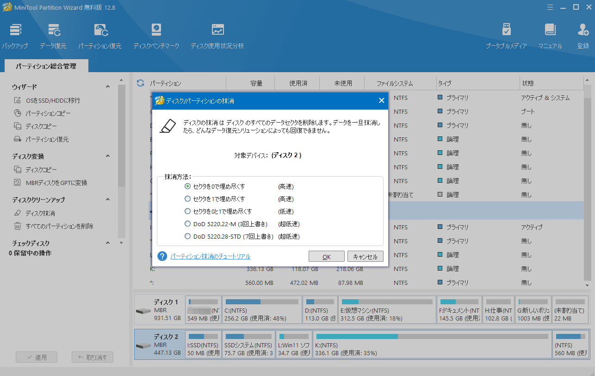The image size is (595, 376).
Task: Click the OSをSSD/HDDに移行 wizard
Action: (53, 100)
